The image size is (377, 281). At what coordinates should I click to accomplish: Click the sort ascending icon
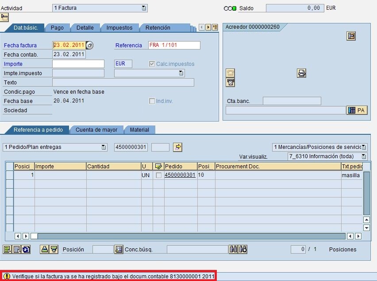[x=44, y=249]
